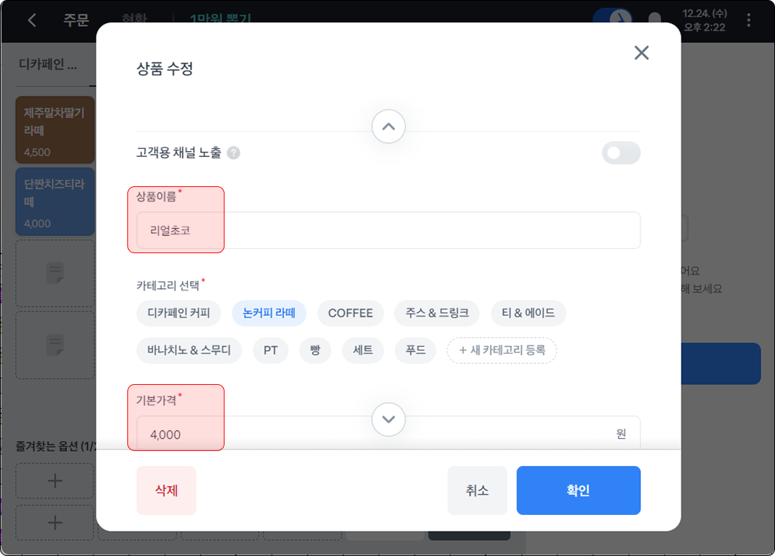Click the back arrow icon in header
The image size is (775, 556).
point(32,20)
